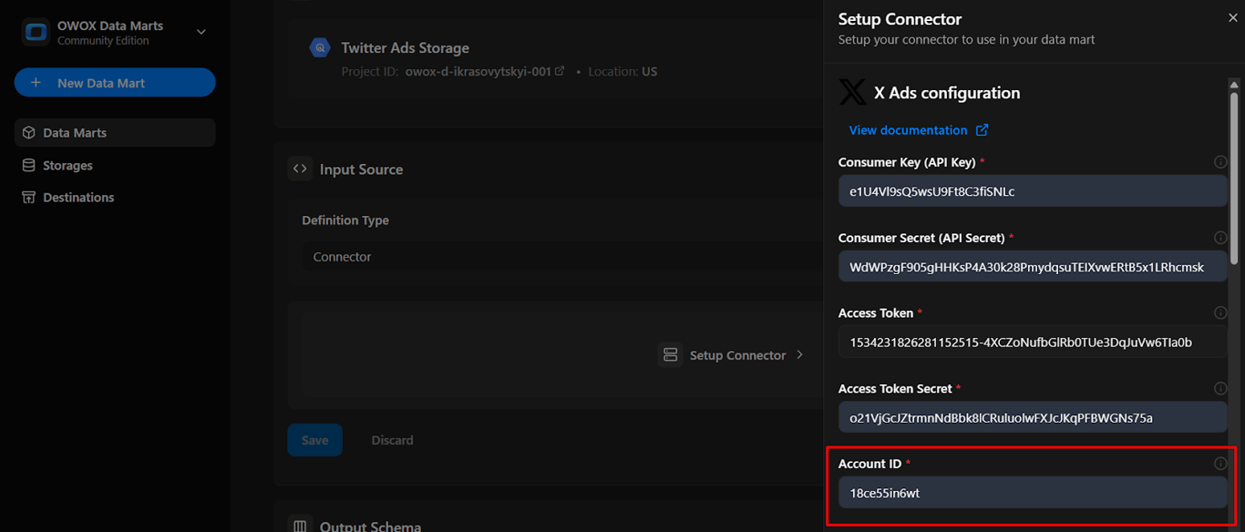Edit the Access Token field

(1033, 343)
